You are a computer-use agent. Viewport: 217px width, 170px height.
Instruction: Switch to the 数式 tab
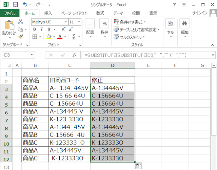[100, 13]
